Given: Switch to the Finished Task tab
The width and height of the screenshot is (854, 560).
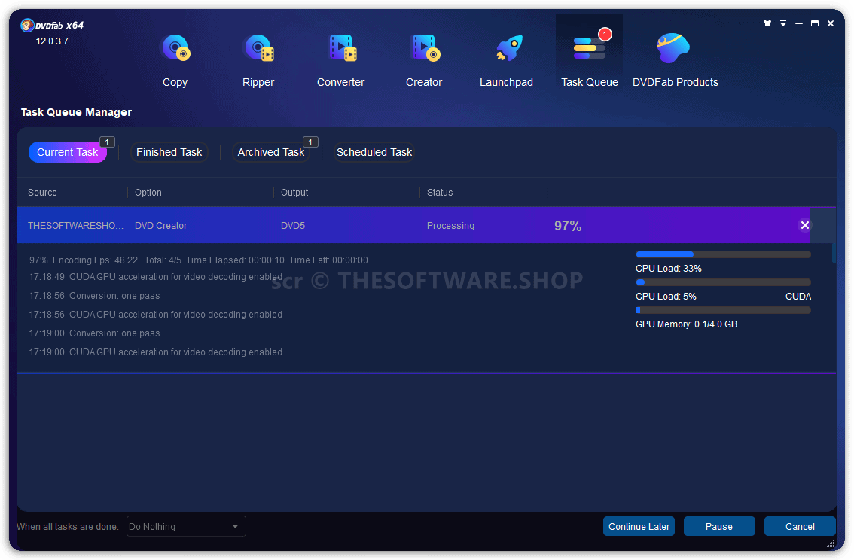Looking at the screenshot, I should point(169,152).
